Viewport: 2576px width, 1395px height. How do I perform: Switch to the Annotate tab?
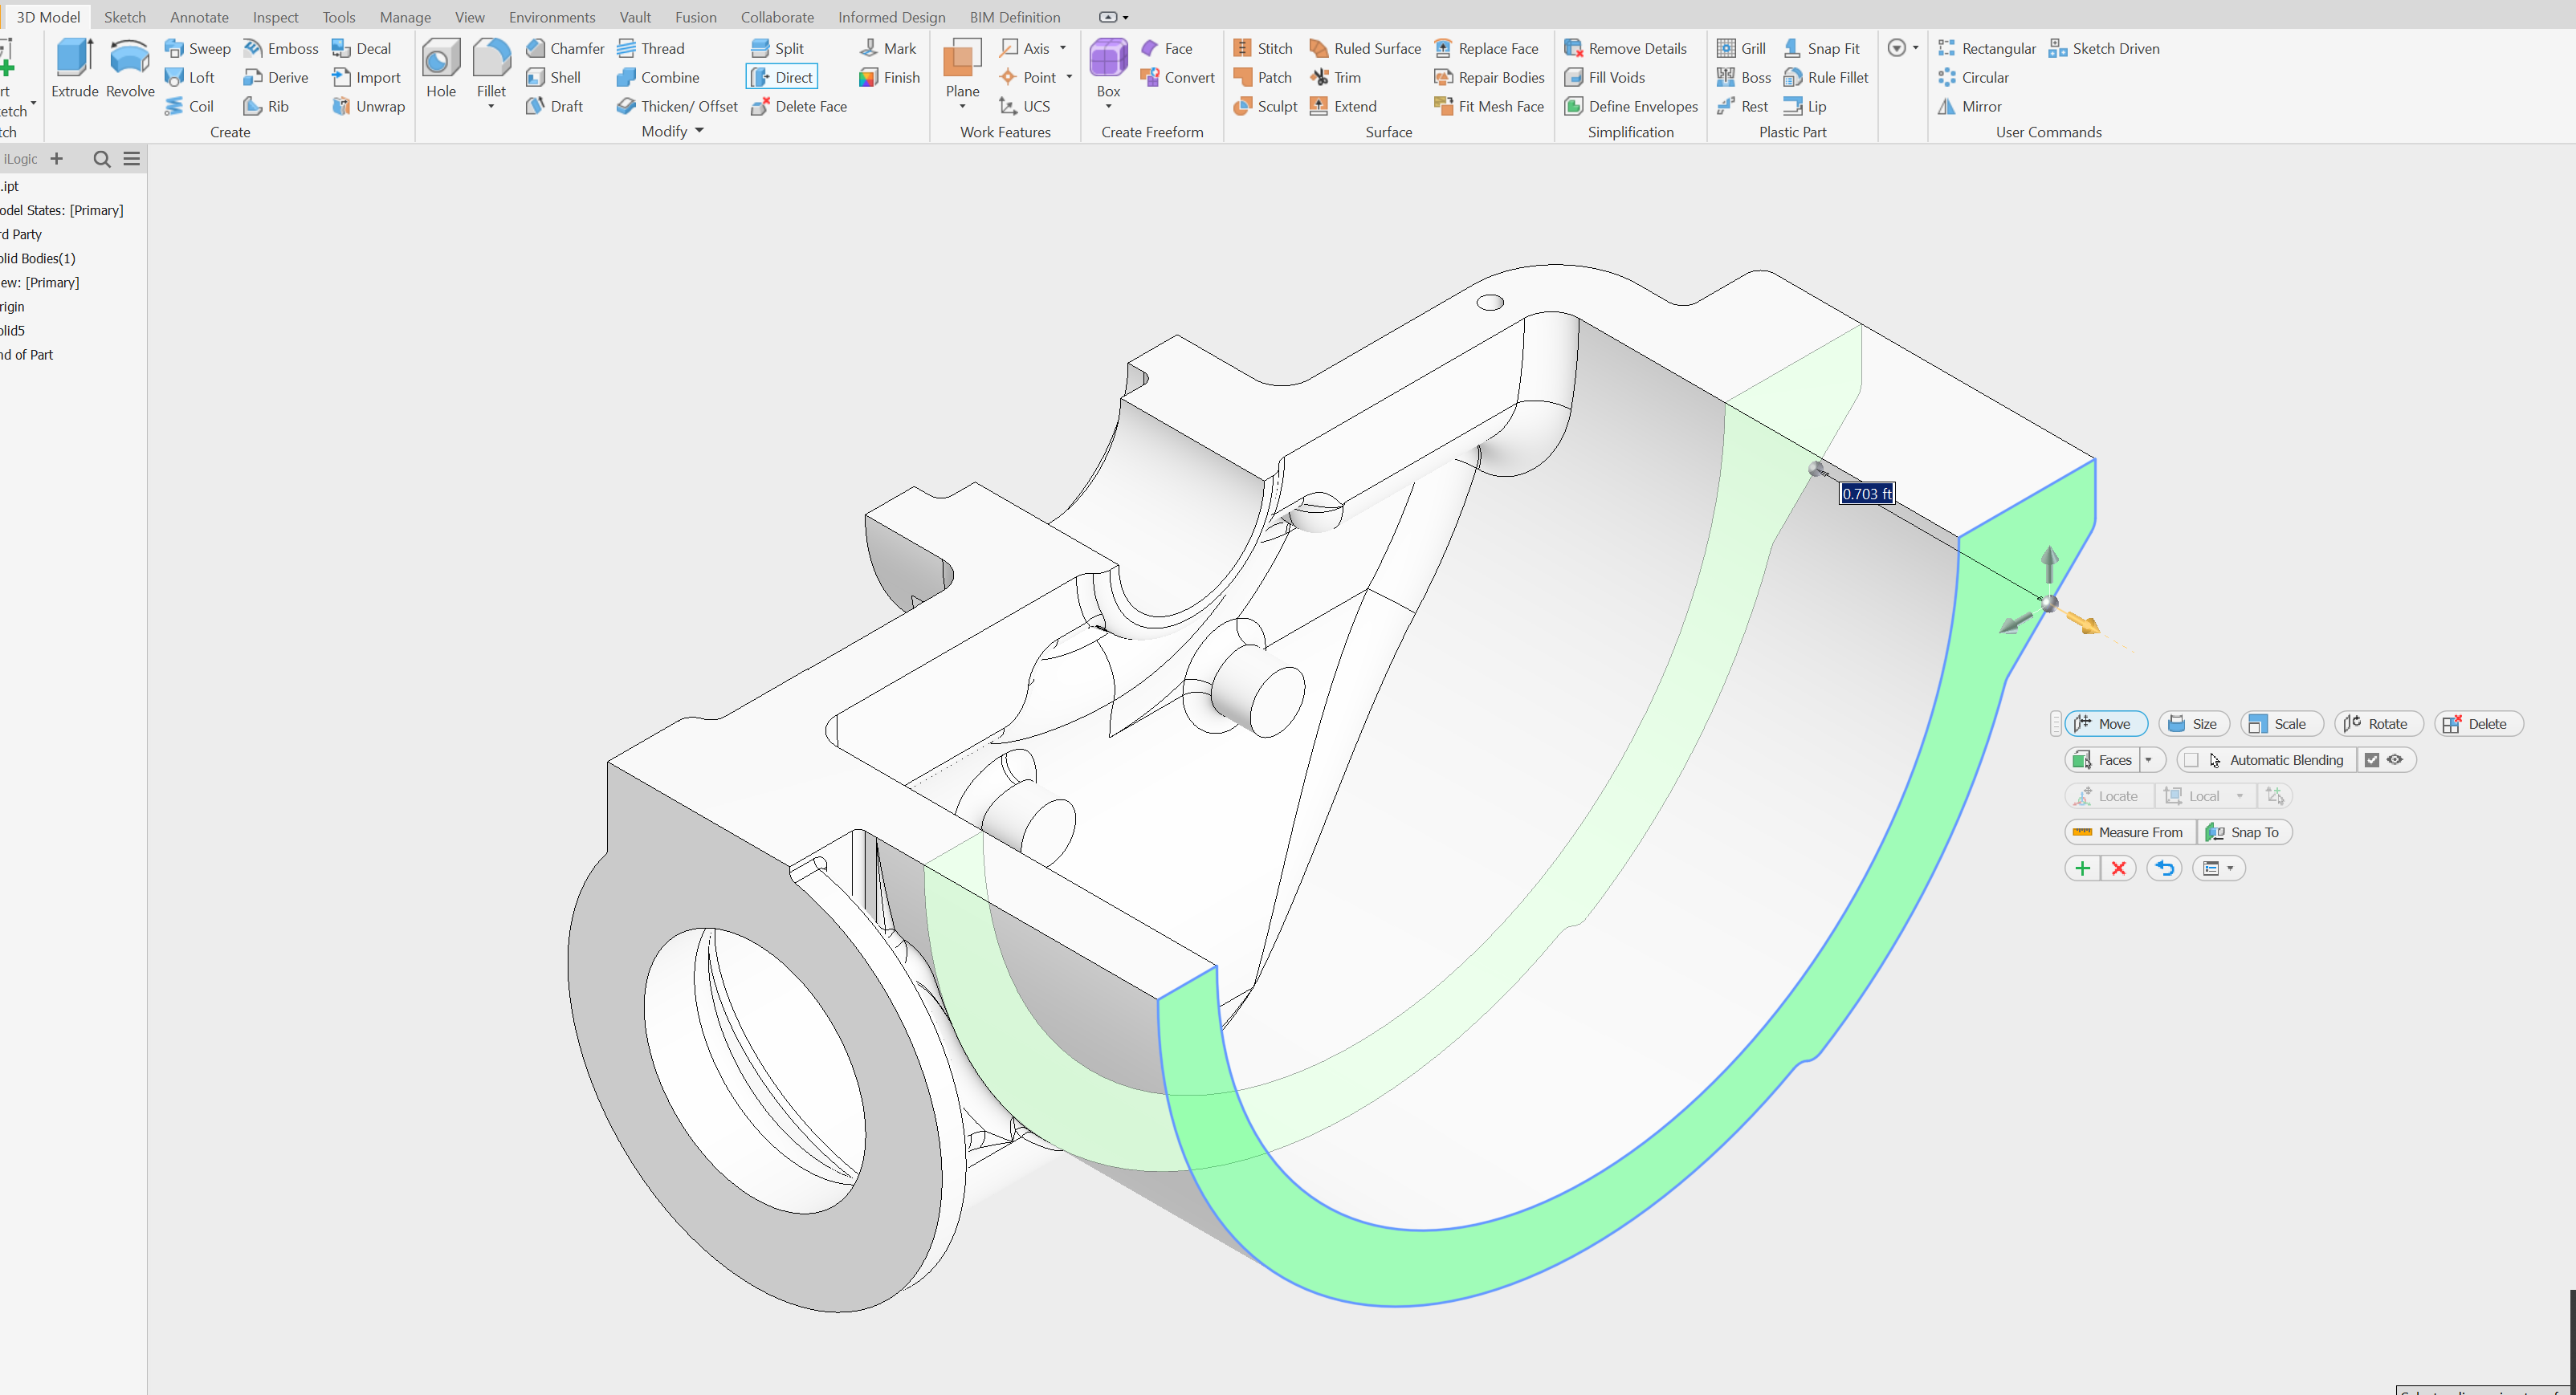coord(199,17)
